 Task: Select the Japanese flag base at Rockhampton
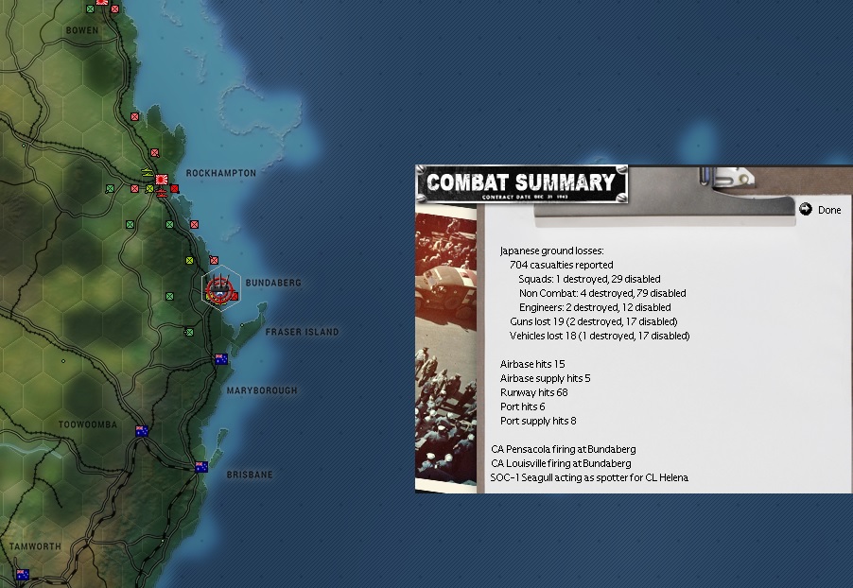(162, 179)
